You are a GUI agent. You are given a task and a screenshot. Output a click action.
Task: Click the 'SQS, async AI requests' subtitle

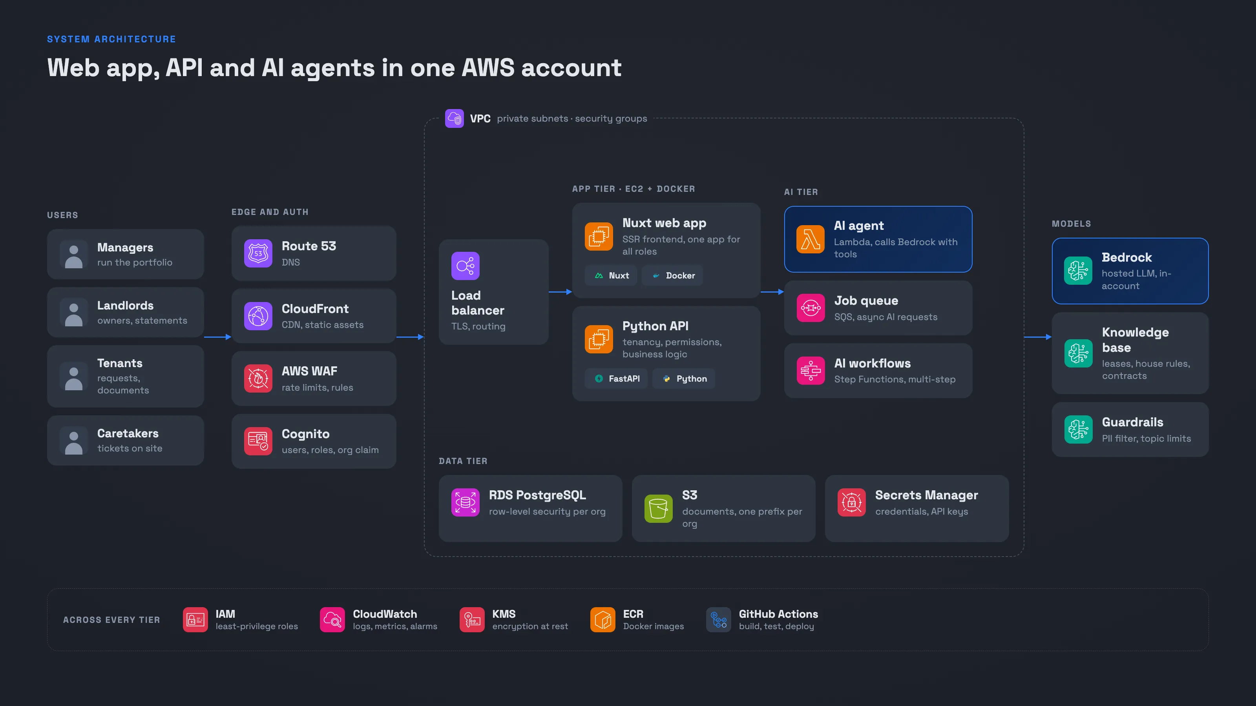pos(885,317)
